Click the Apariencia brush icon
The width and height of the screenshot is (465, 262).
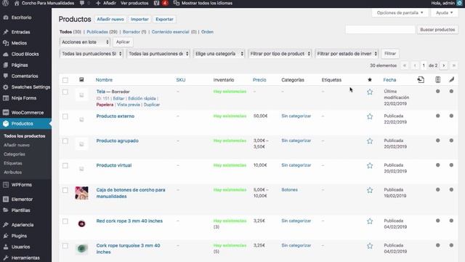[6, 225]
